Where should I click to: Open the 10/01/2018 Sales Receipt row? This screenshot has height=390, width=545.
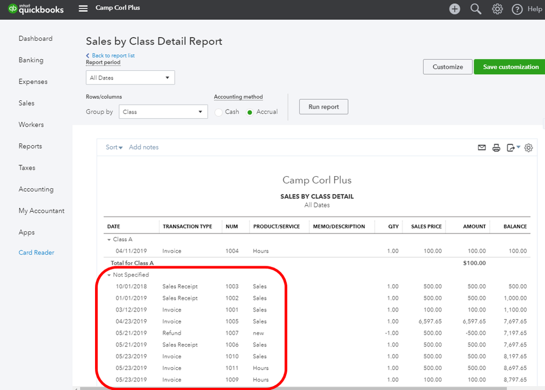click(317, 286)
